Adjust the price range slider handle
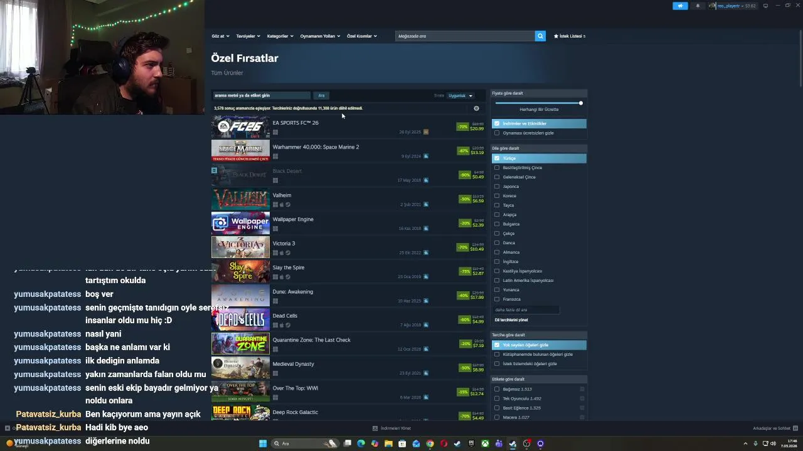 point(581,103)
